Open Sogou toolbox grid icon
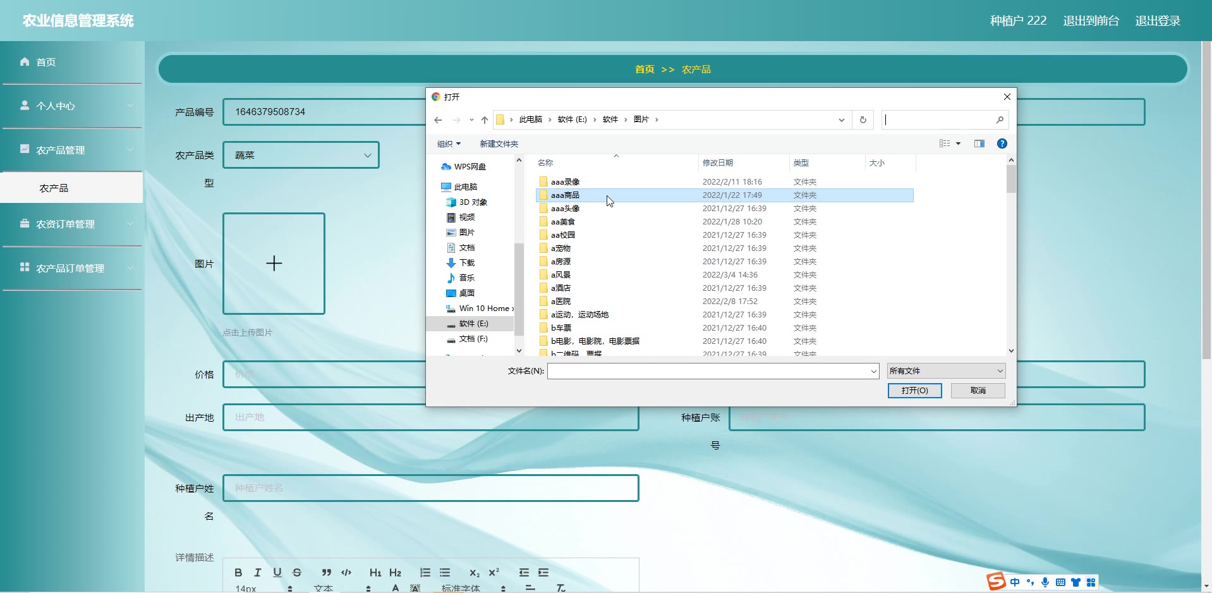 pyautogui.click(x=1091, y=582)
